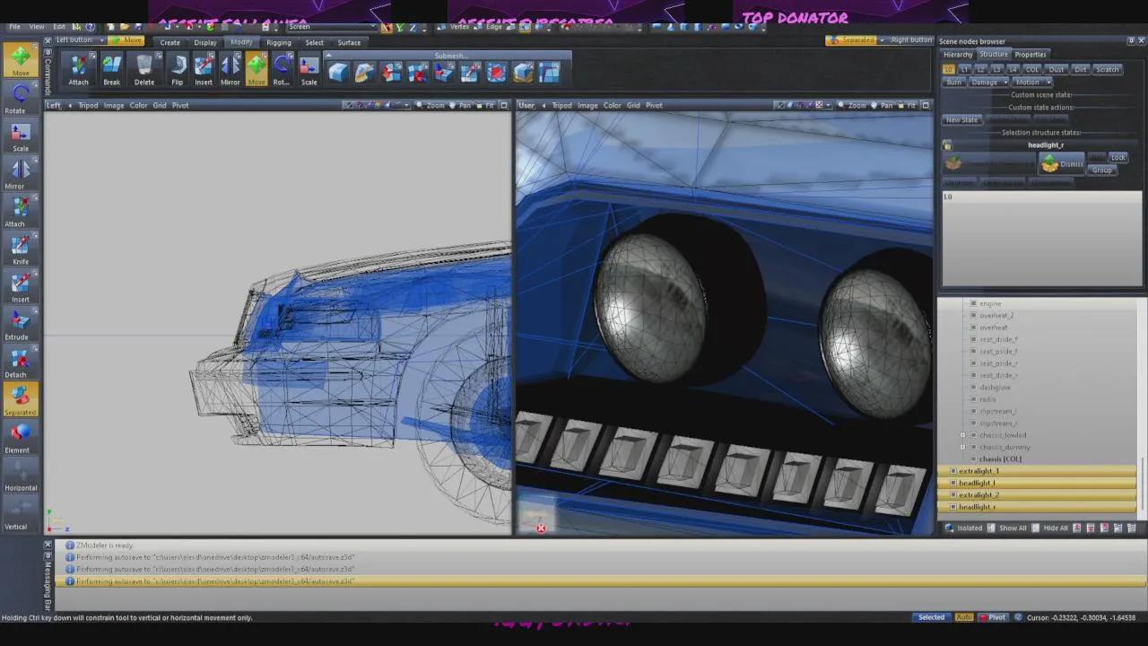Toggle visibility checkbox for headlight_r node

(952, 507)
